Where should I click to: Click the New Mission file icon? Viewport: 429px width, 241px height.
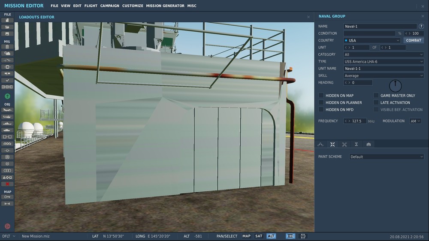(7, 20)
